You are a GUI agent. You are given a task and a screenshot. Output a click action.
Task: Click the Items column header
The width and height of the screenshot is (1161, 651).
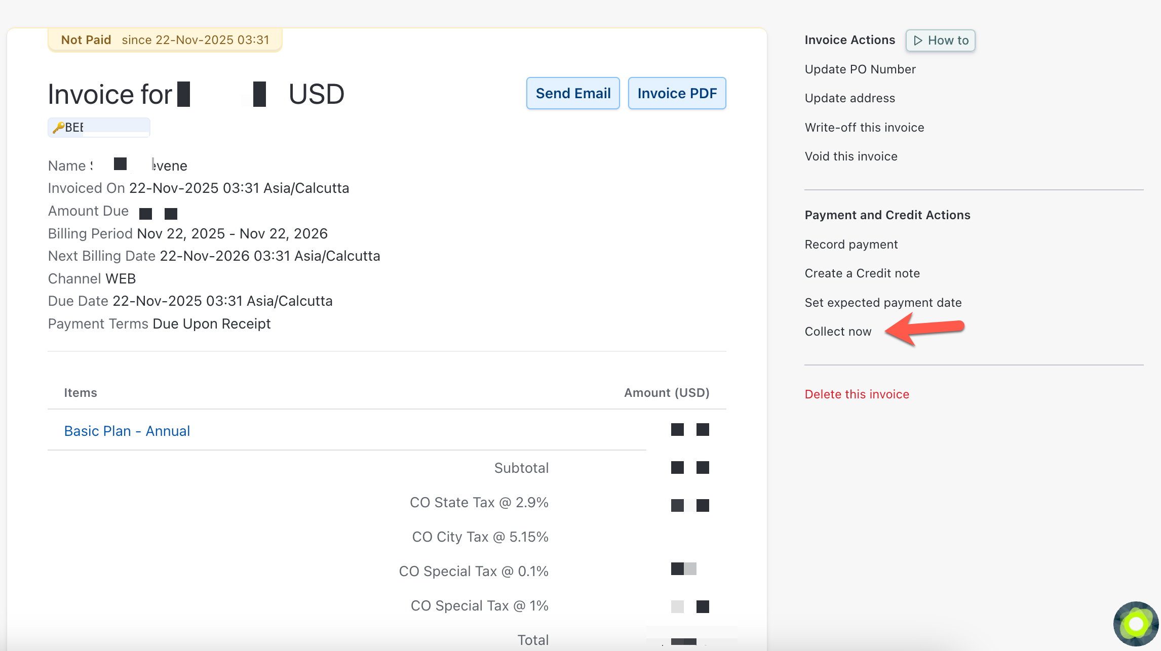tap(81, 393)
